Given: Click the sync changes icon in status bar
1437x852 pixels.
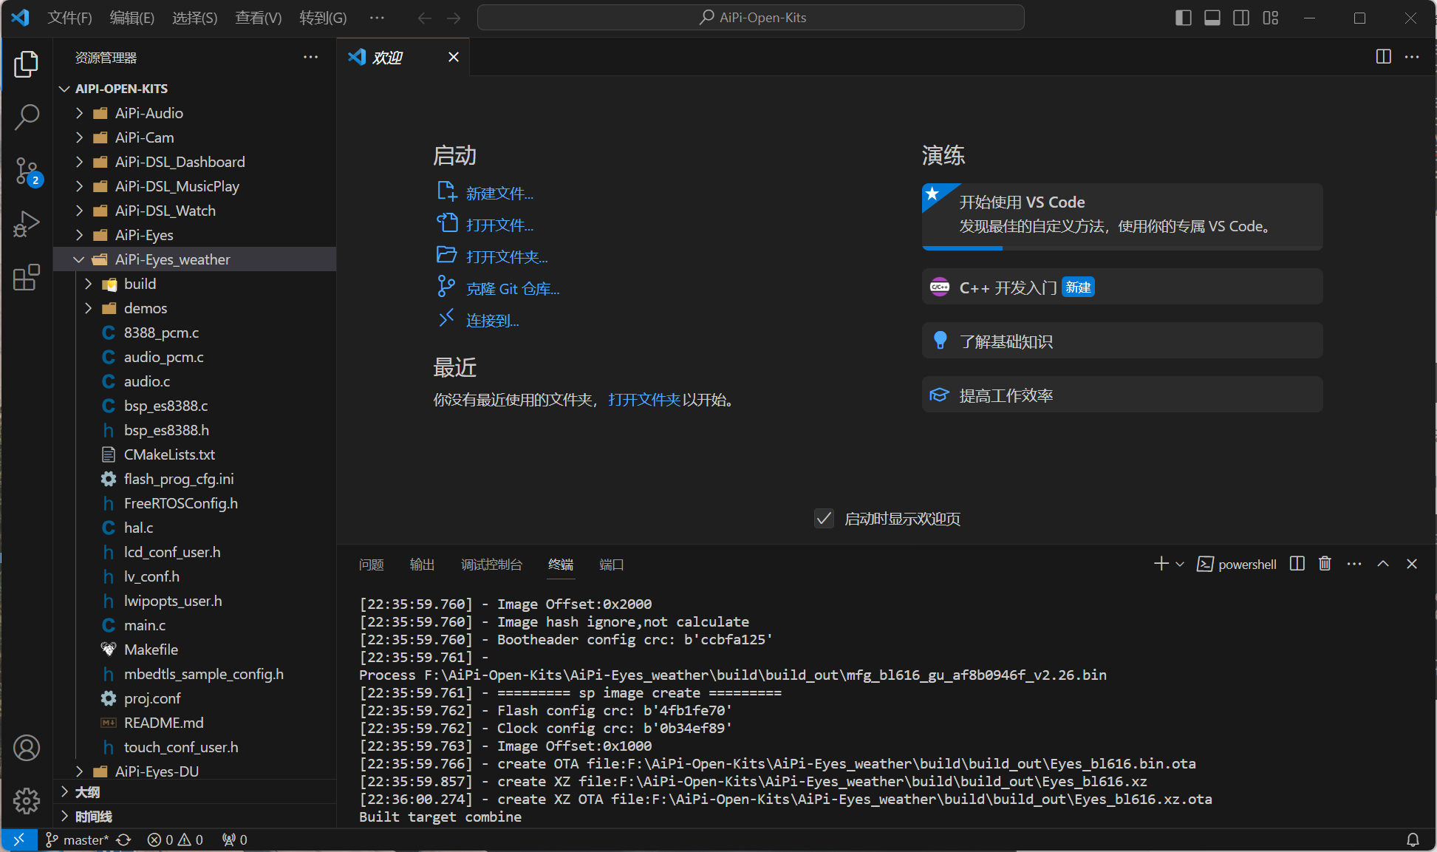Looking at the screenshot, I should 123,839.
